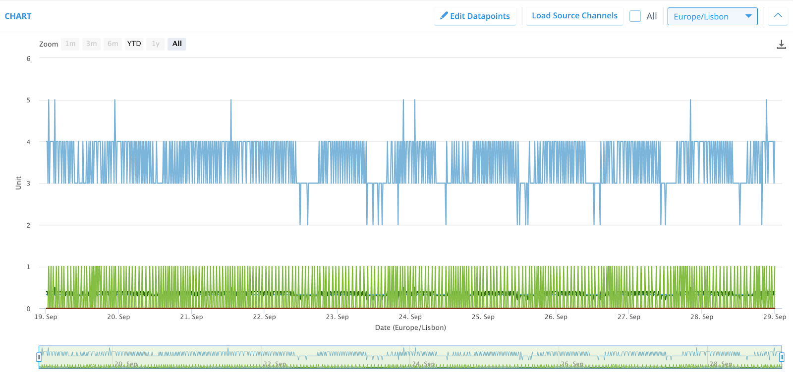Screen dimensions: 793x376
Task: Click the right navigator range handle
Action: [x=782, y=357]
